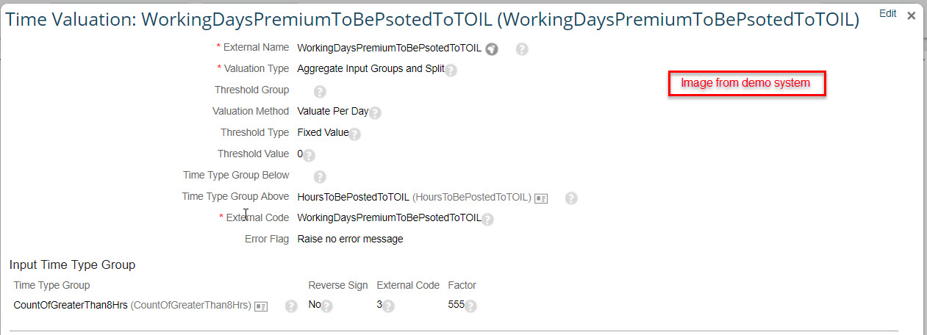Click help icon next to Threshold Value 0
927x335 pixels.
coord(309,156)
